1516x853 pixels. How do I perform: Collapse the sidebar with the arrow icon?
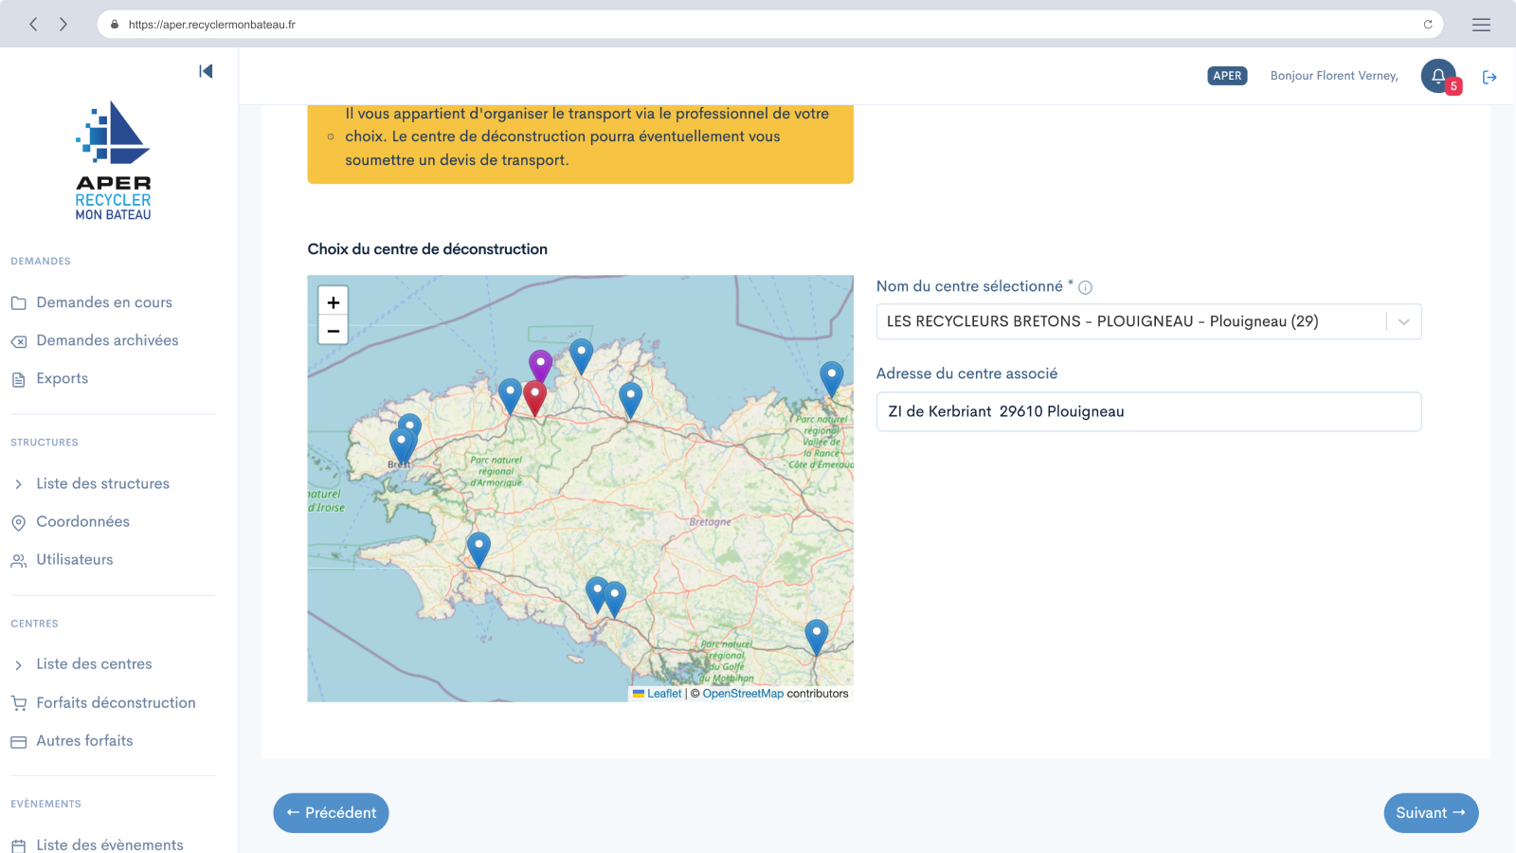(x=206, y=71)
